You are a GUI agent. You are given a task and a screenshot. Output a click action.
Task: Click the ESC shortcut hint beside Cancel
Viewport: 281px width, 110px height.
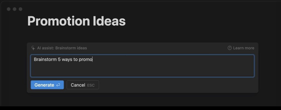(x=91, y=85)
